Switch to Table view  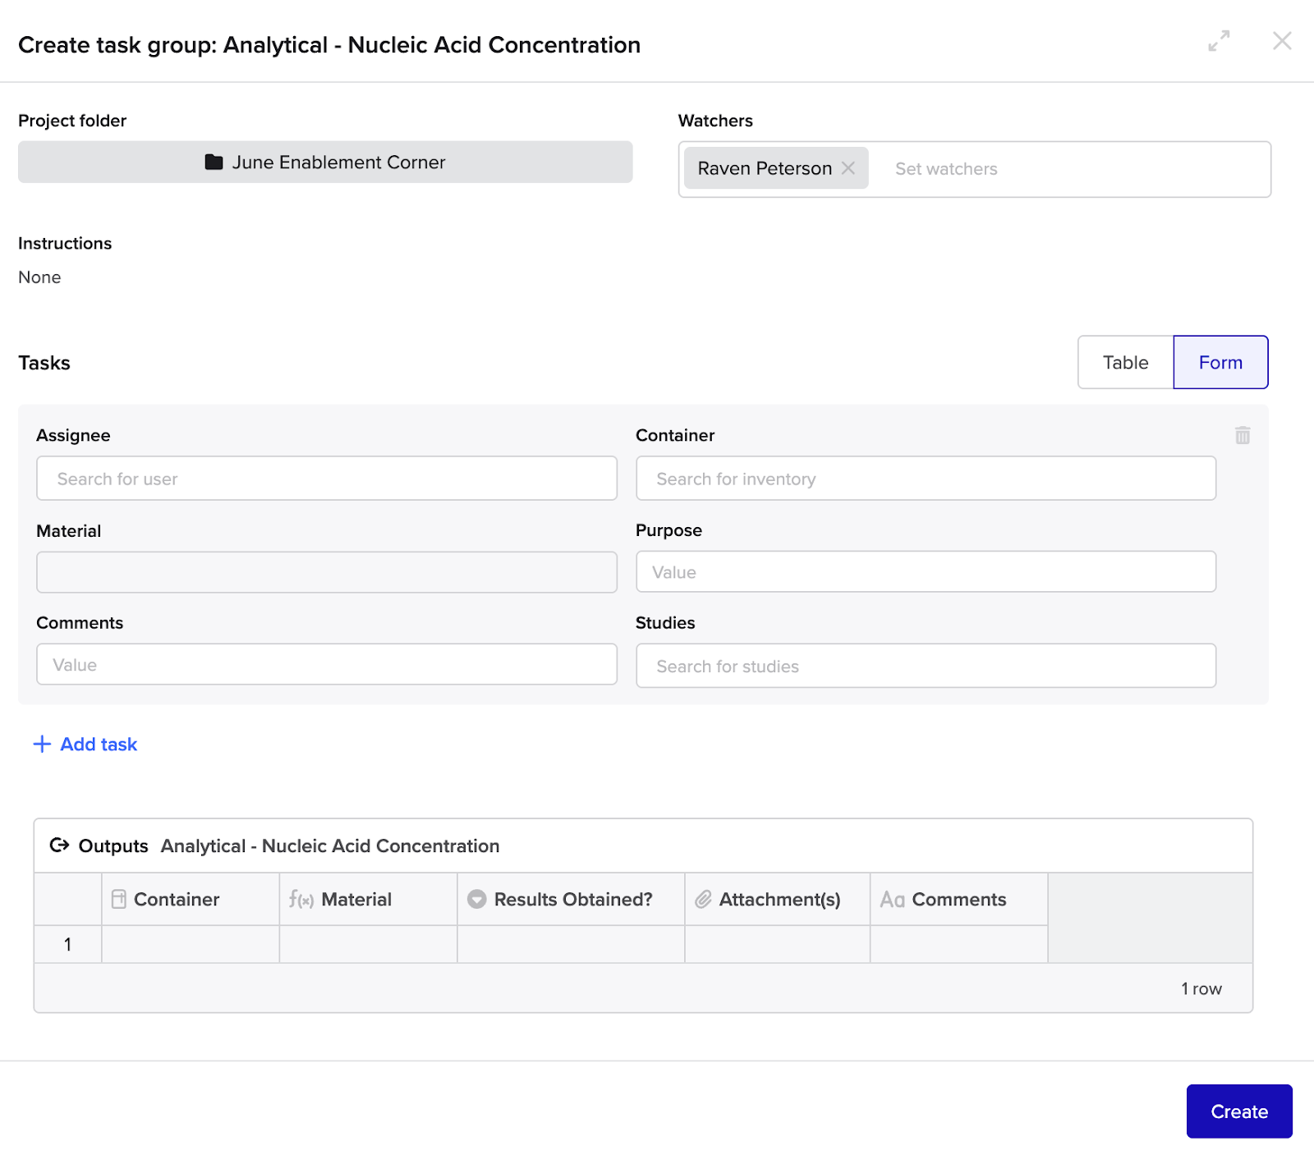[x=1125, y=362]
